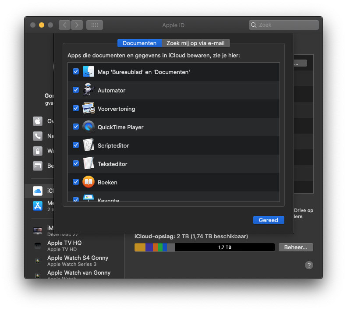The height and width of the screenshot is (311, 347).
Task: Open help with the question mark button
Action: pos(309,265)
